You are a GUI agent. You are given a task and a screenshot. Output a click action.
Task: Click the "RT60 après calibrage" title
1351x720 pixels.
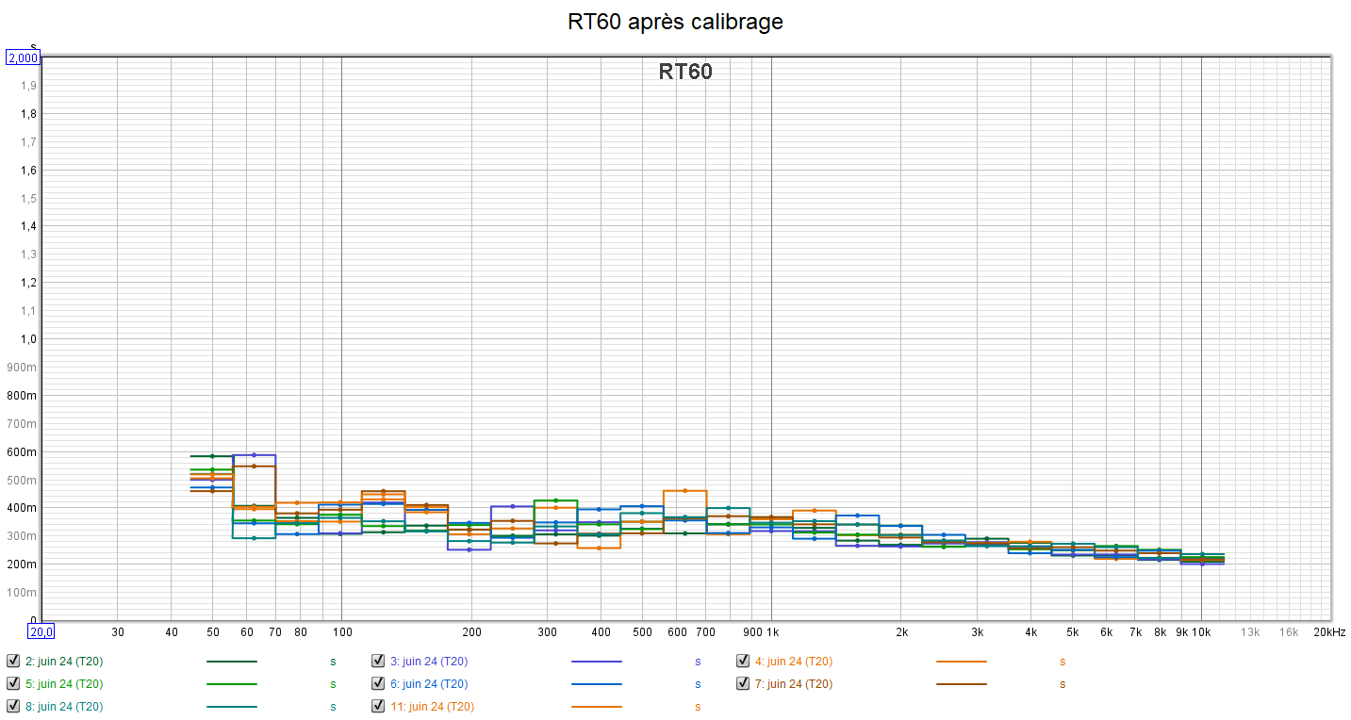tap(675, 22)
